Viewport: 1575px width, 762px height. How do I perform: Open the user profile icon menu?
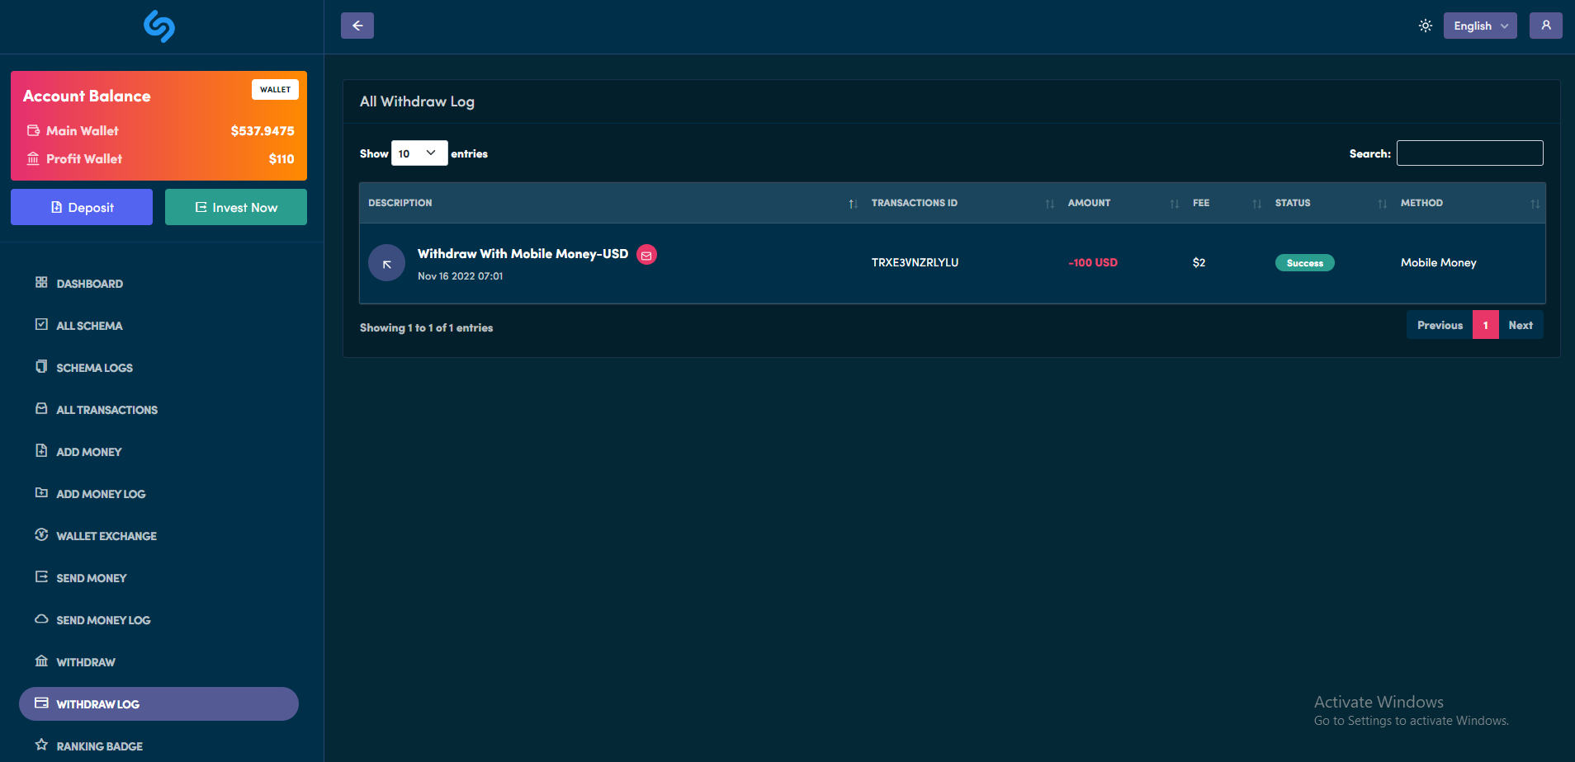pyautogui.click(x=1545, y=26)
